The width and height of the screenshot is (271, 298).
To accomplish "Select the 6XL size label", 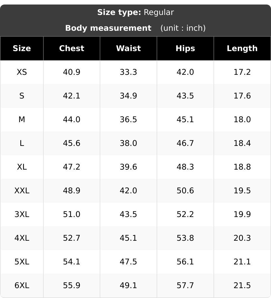I will click(x=22, y=286).
